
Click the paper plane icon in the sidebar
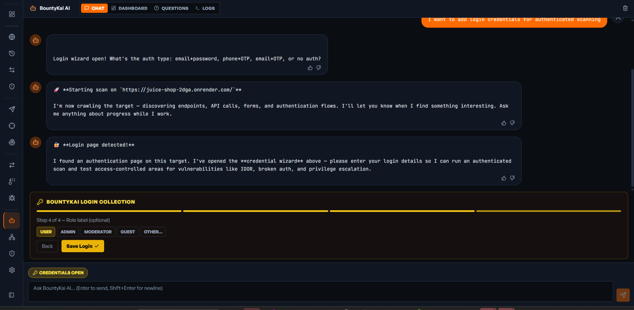coord(12,109)
